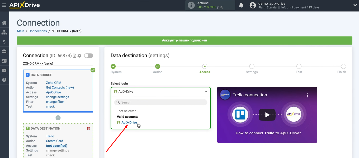Click the change filter link
The image size is (359, 158).
[x=55, y=102]
